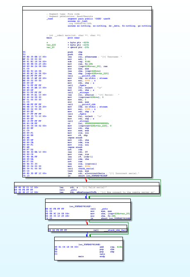The width and height of the screenshot is (190, 277).
Task: Click the _text segment name
Action: click(x=50, y=19)
